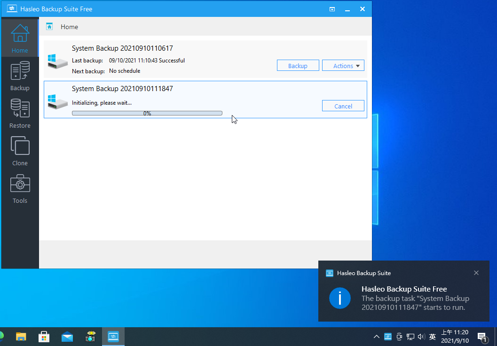The width and height of the screenshot is (497, 346).
Task: Click Backup button for System Backup 20210910110617
Action: click(x=298, y=66)
